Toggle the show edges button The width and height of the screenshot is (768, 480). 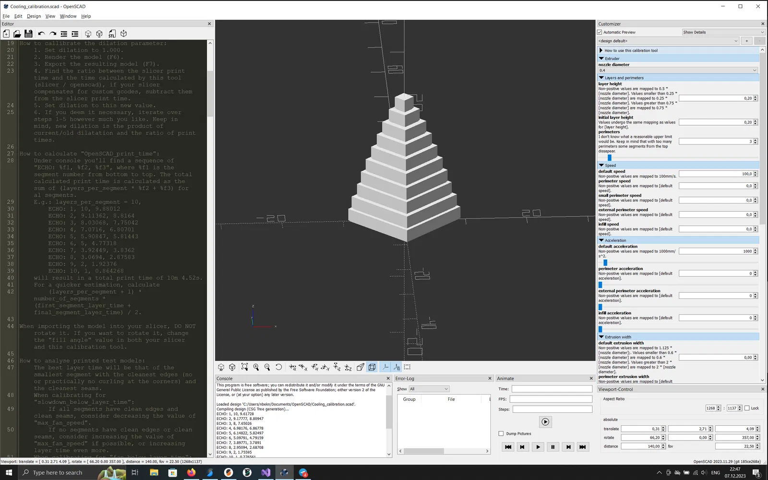[x=407, y=367]
